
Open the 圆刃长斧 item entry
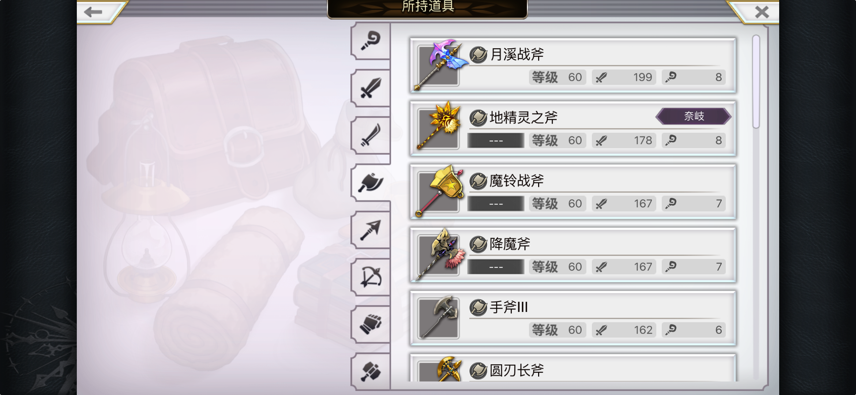point(573,368)
